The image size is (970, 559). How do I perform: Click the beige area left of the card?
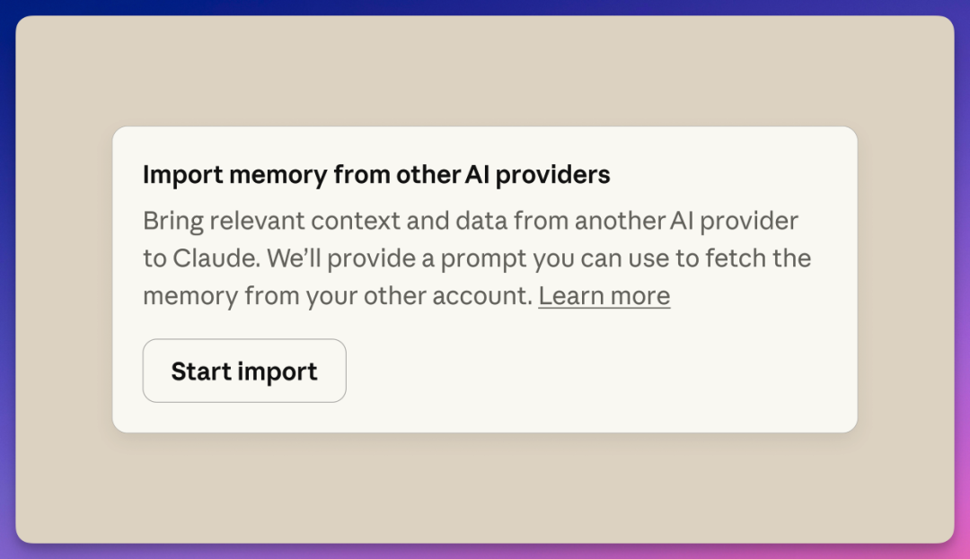[x=63, y=278]
